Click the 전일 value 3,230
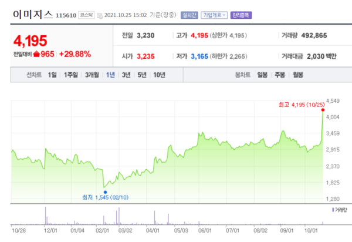This screenshot has width=352, height=242. point(145,35)
